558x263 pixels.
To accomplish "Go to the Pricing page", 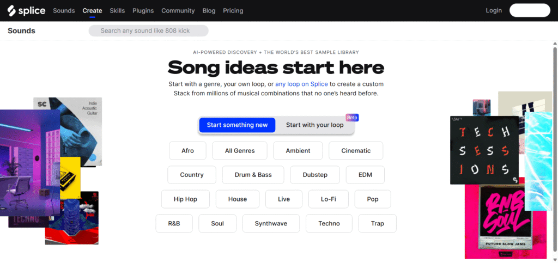I will (233, 11).
